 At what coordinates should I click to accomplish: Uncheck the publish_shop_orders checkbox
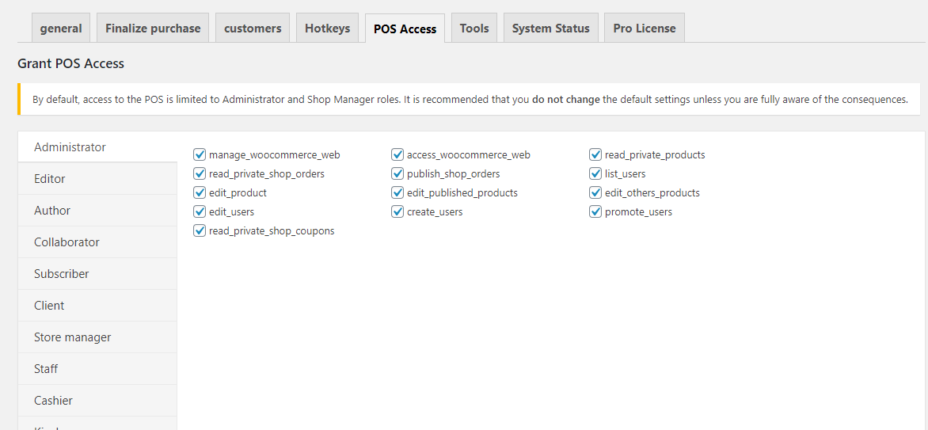(397, 174)
